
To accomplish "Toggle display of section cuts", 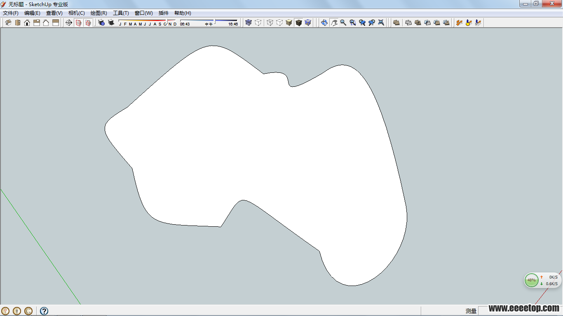I will point(88,23).
